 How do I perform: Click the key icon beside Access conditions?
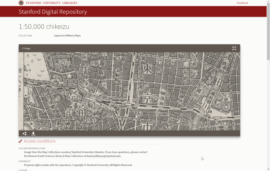(x=20, y=141)
